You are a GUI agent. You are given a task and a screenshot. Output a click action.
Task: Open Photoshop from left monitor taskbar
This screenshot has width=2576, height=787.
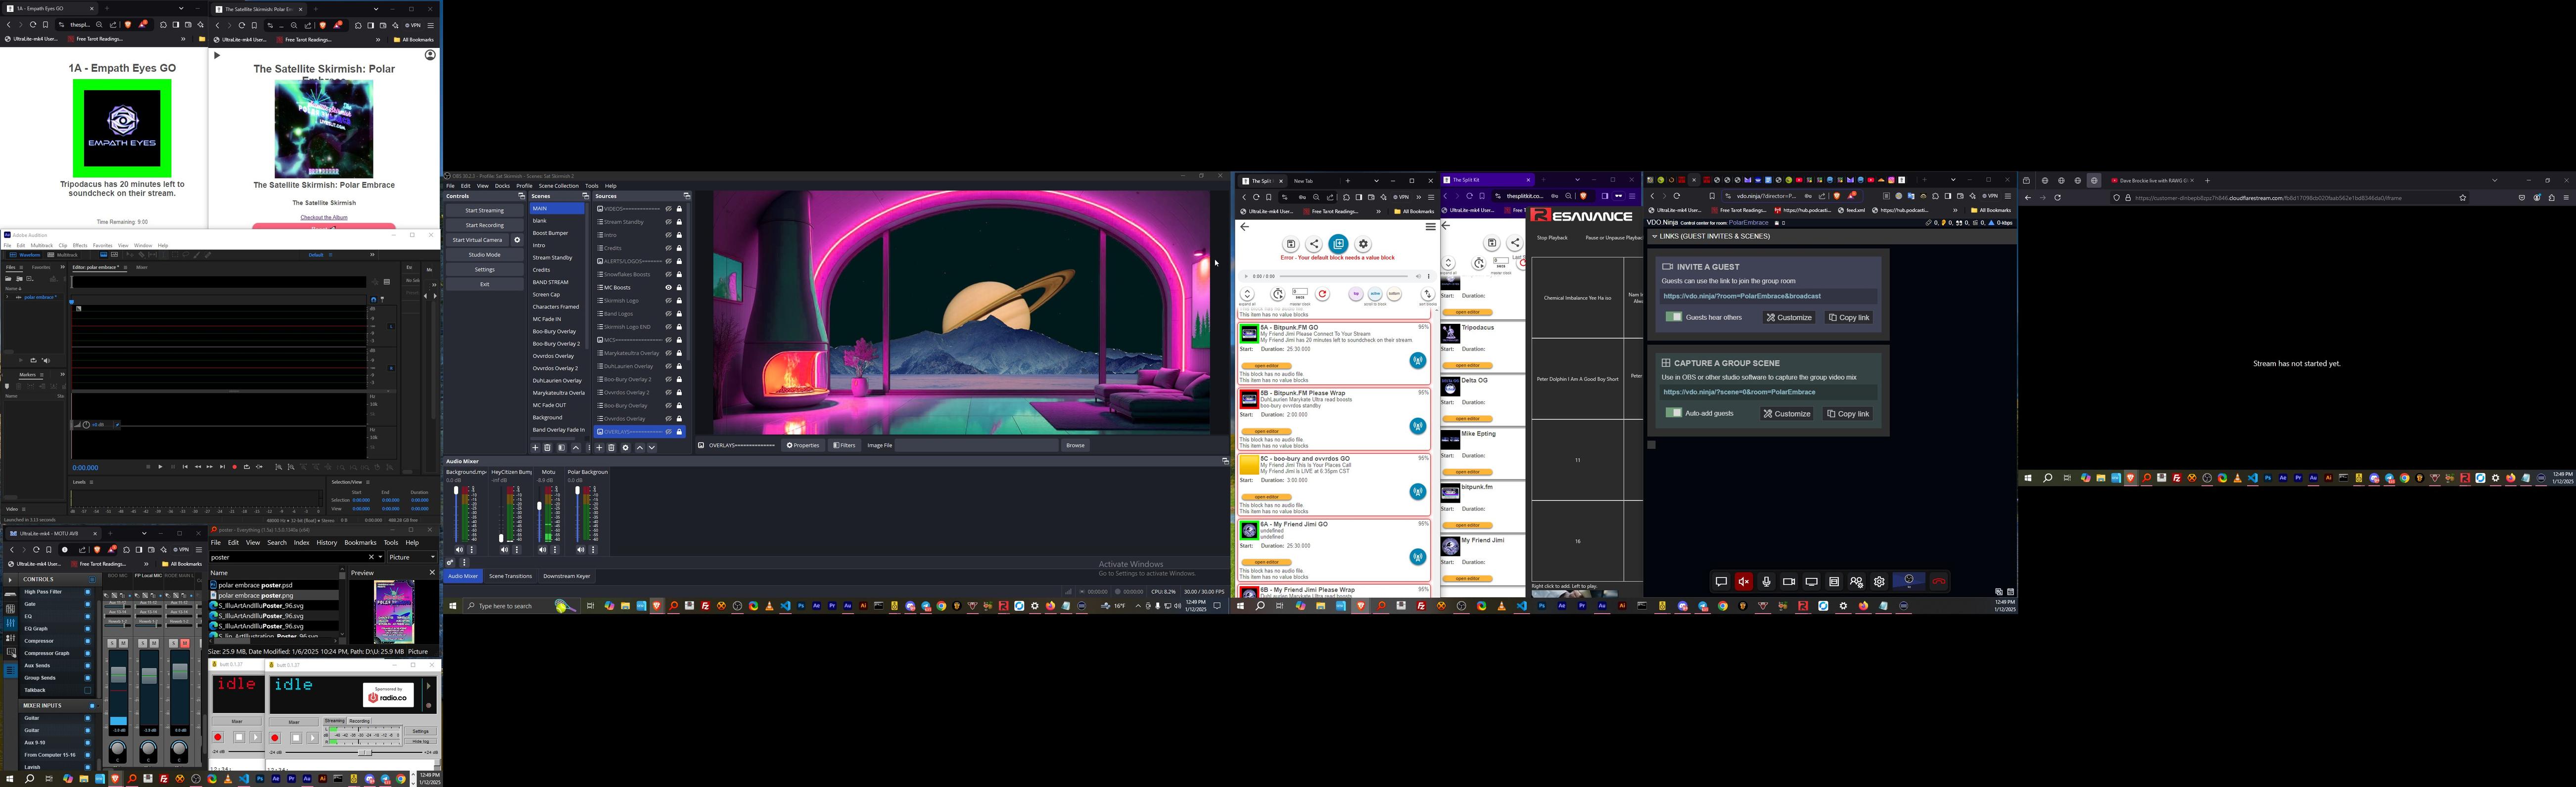point(260,779)
